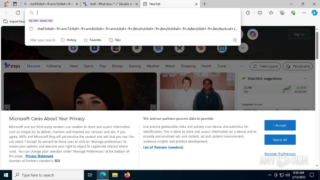Click I Accept on privacy banner
Viewport: 320px width, 180px height.
[x=280, y=125]
